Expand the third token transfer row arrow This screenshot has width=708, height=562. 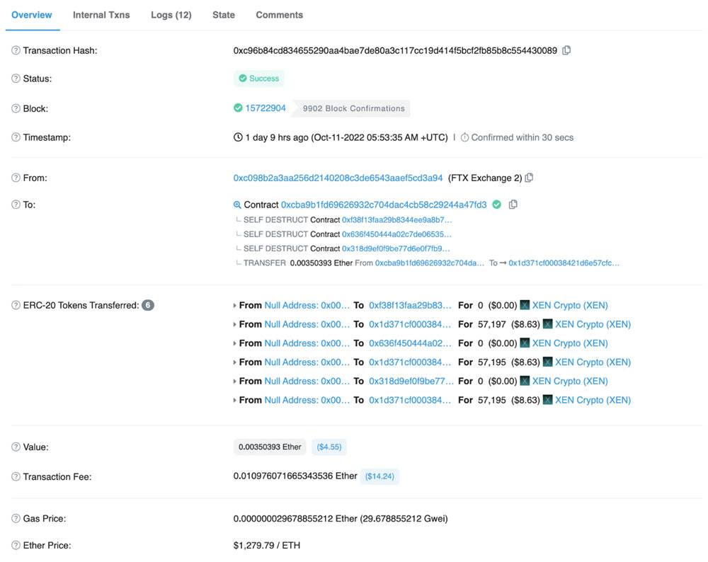(235, 343)
